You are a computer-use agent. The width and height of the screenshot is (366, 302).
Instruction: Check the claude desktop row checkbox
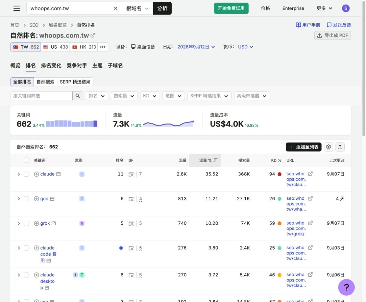click(26, 275)
